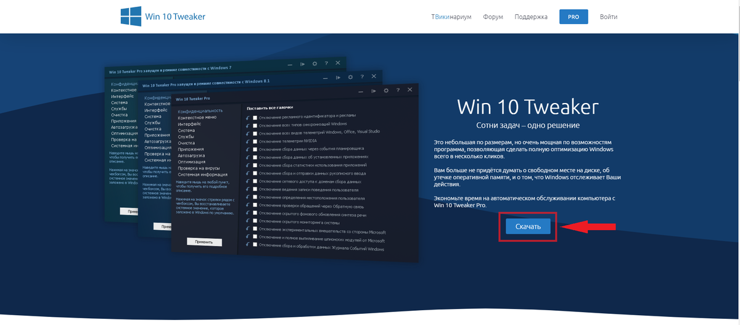Image resolution: width=740 pixels, height=325 pixels.
Task: Click restore arrow beside 'Отключение скрытого мониторинга системы'
Action: (x=247, y=221)
